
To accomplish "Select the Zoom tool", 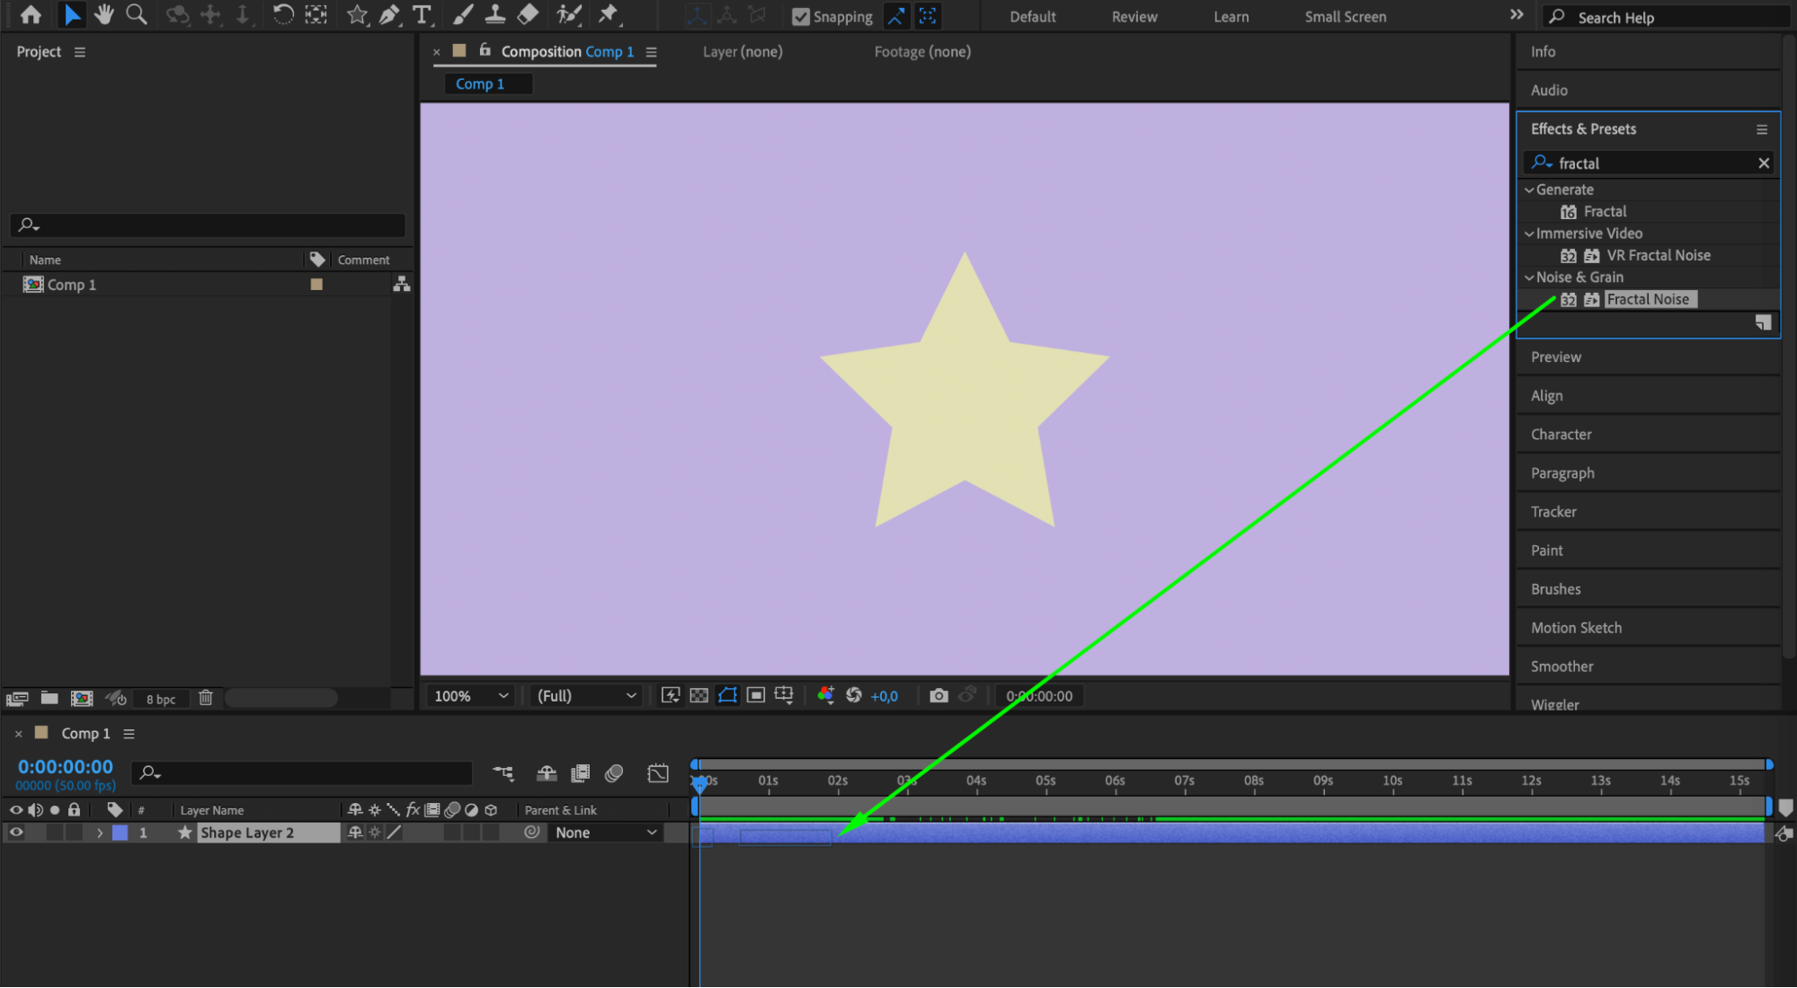I will (x=137, y=14).
